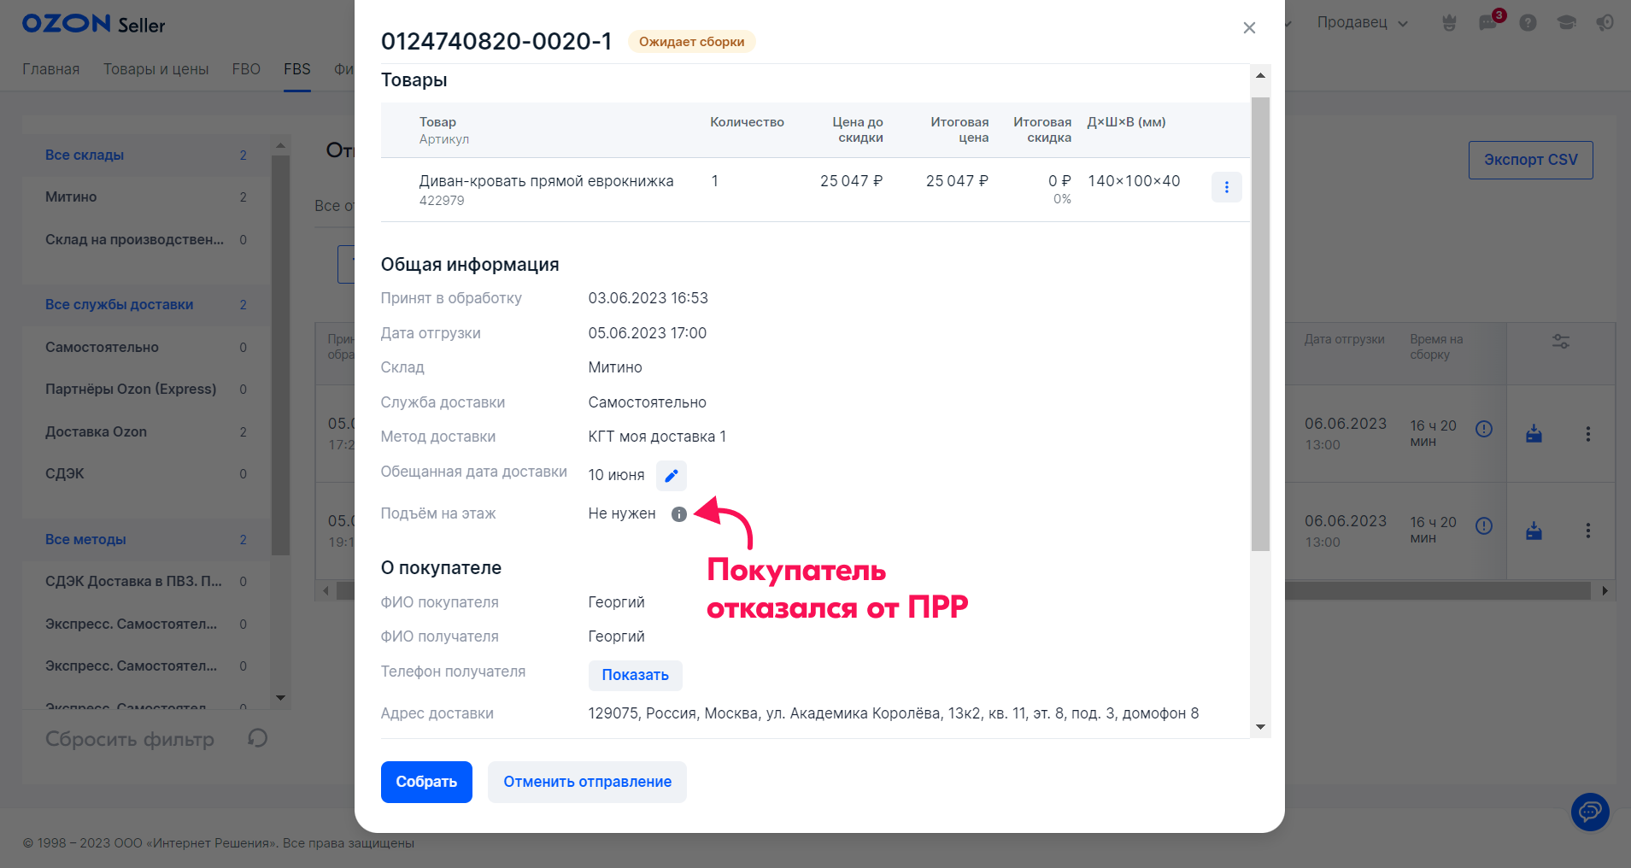Open the three-dot menu in first order row
The height and width of the screenshot is (868, 1631).
click(1588, 434)
